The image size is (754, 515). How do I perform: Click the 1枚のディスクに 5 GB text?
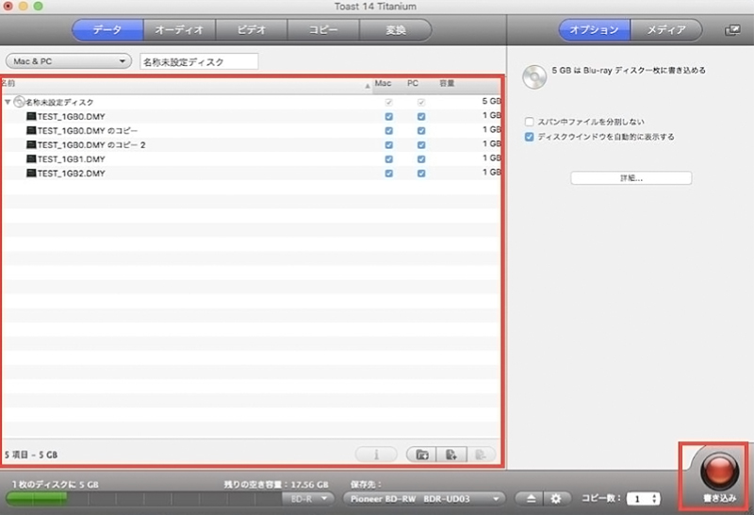point(56,484)
